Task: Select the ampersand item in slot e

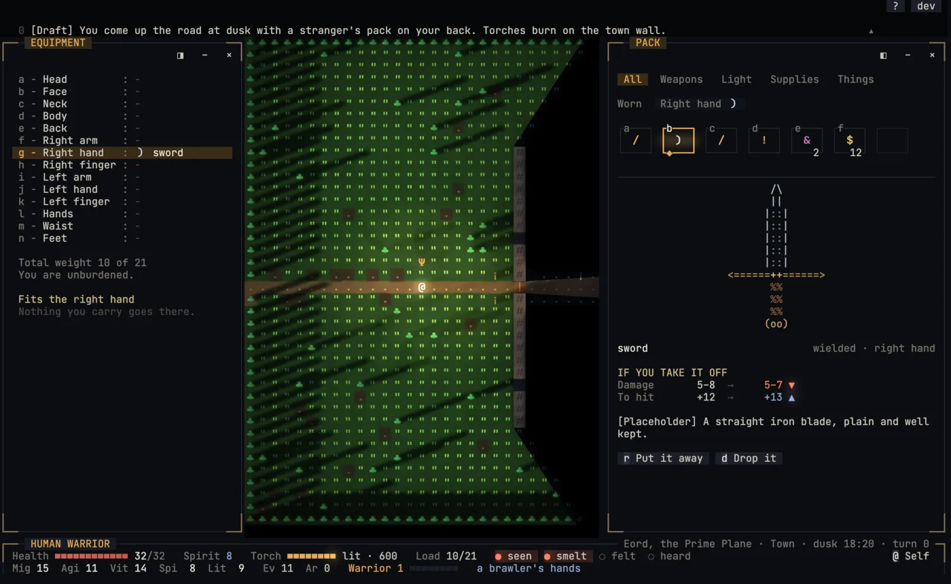Action: click(x=807, y=141)
